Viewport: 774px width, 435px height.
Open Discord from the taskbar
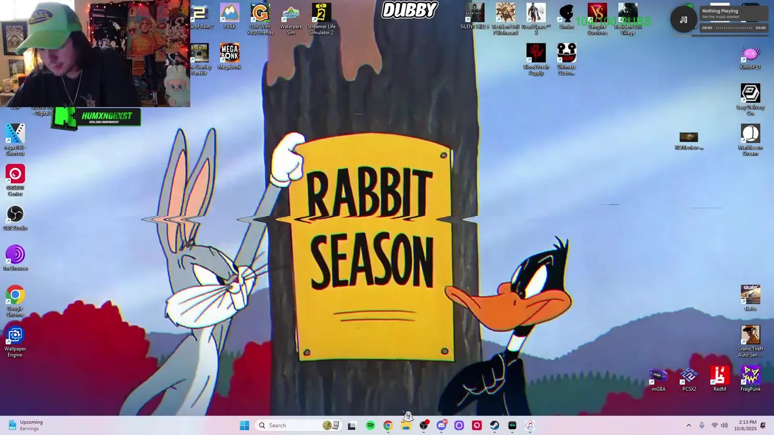pos(441,425)
